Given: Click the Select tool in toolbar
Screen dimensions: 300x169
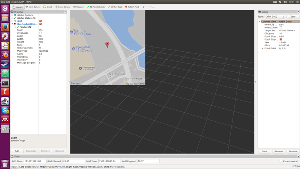Looking at the screenshot, I should (47, 7).
